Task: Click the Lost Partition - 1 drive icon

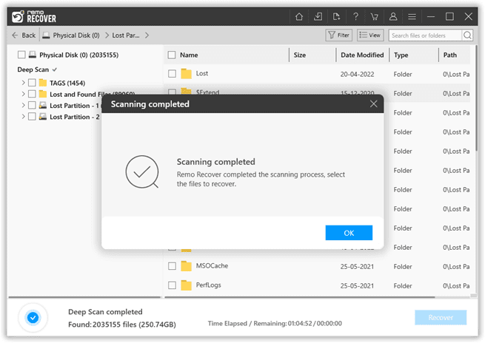Action: coord(43,105)
